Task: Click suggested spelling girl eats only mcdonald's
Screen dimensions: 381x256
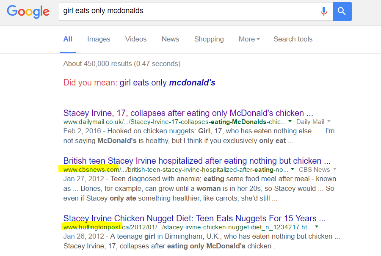Action: 167,83
